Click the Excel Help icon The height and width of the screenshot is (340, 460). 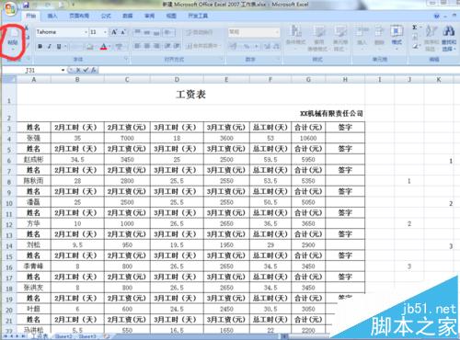coord(437,17)
